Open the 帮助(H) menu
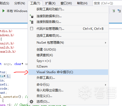Image resolution: width=122 pixels, height=106 pixels. [82, 3]
